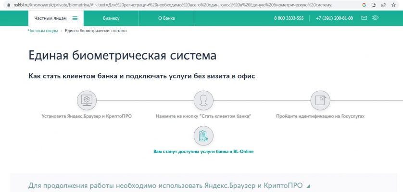Click the clipboard BL-Online services icon

point(203,136)
